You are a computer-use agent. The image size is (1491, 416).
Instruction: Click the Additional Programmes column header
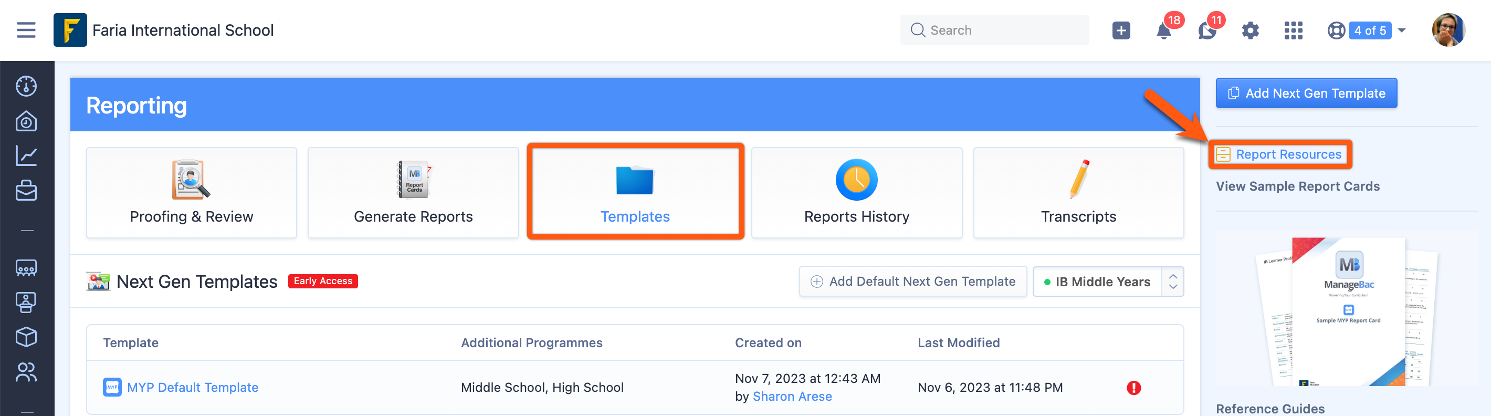coord(531,342)
